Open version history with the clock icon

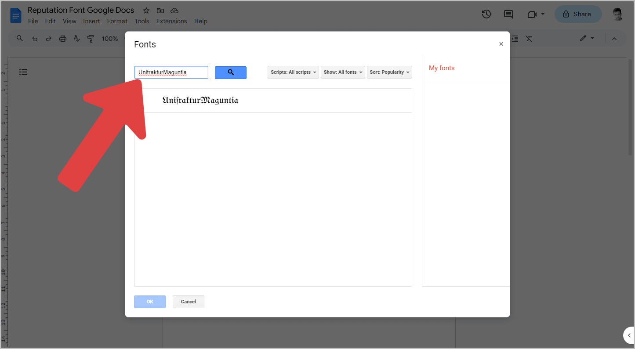[486, 14]
